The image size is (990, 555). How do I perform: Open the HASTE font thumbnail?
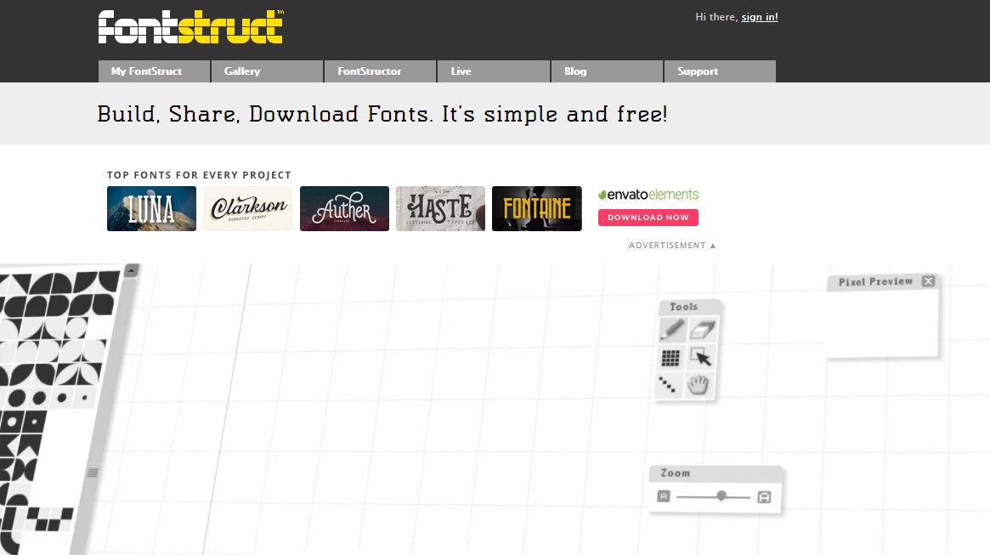(441, 208)
